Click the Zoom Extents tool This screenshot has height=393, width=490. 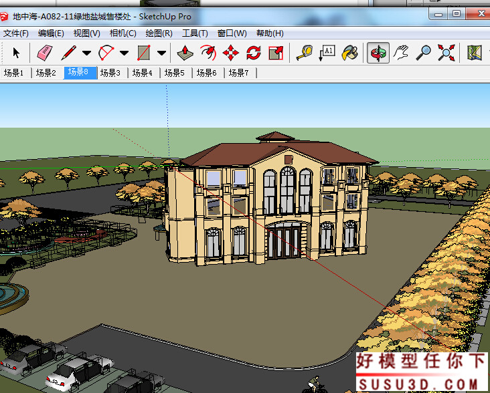446,52
